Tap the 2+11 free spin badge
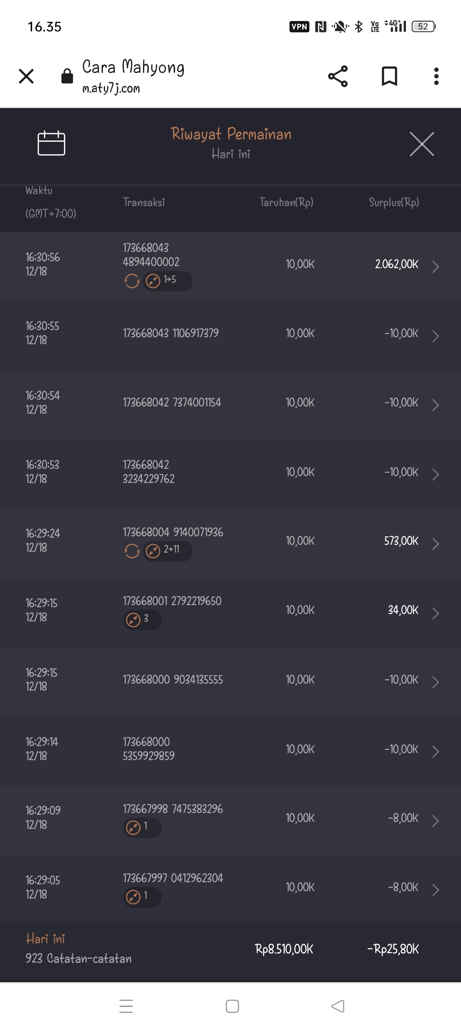Viewport: 461px width, 1030px height. (x=167, y=551)
